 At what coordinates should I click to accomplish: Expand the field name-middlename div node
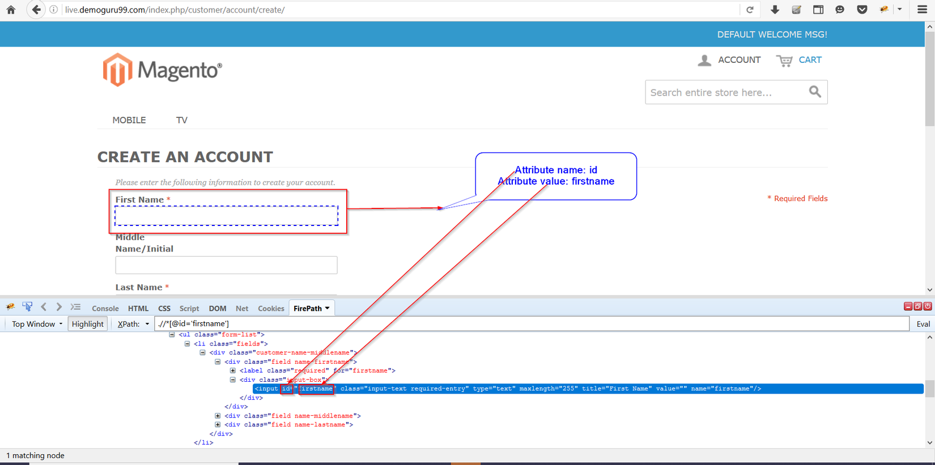pos(218,416)
